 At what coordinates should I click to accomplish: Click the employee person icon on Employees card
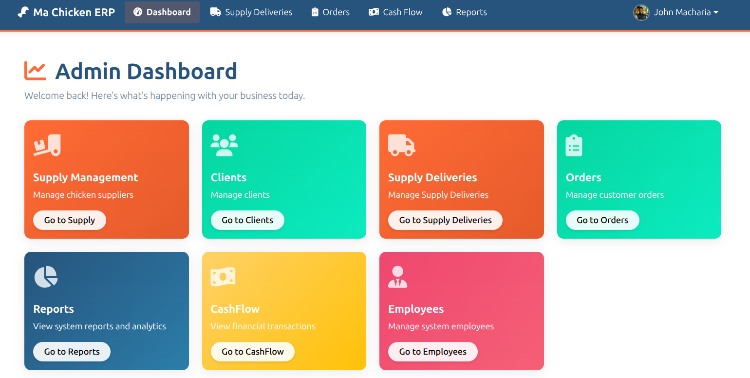398,276
